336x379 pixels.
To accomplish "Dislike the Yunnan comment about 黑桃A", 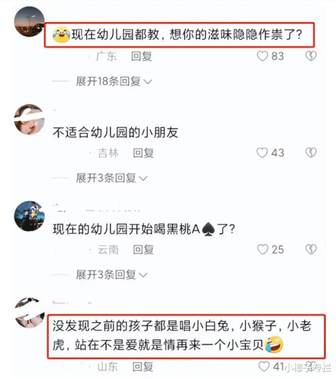I will point(311,250).
